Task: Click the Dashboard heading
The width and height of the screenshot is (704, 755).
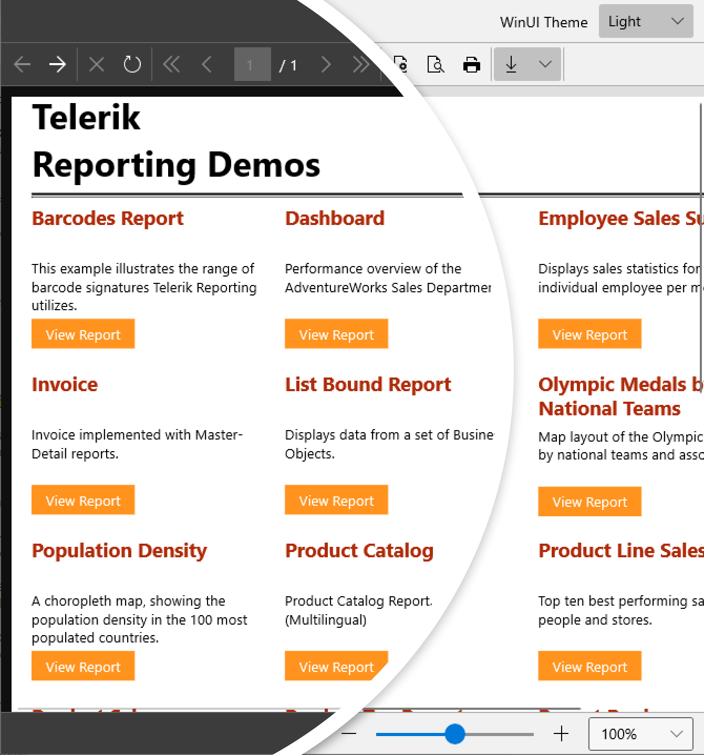Action: (x=335, y=218)
